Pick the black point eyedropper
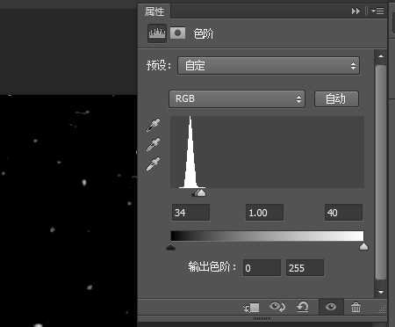The width and height of the screenshot is (395, 327). coord(154,125)
